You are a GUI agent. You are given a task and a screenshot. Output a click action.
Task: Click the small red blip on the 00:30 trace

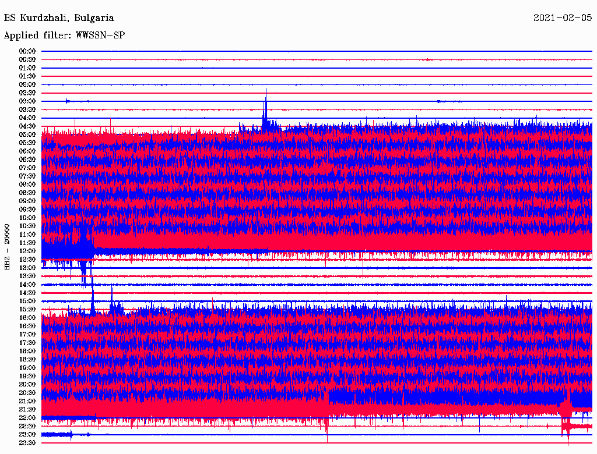tap(429, 59)
